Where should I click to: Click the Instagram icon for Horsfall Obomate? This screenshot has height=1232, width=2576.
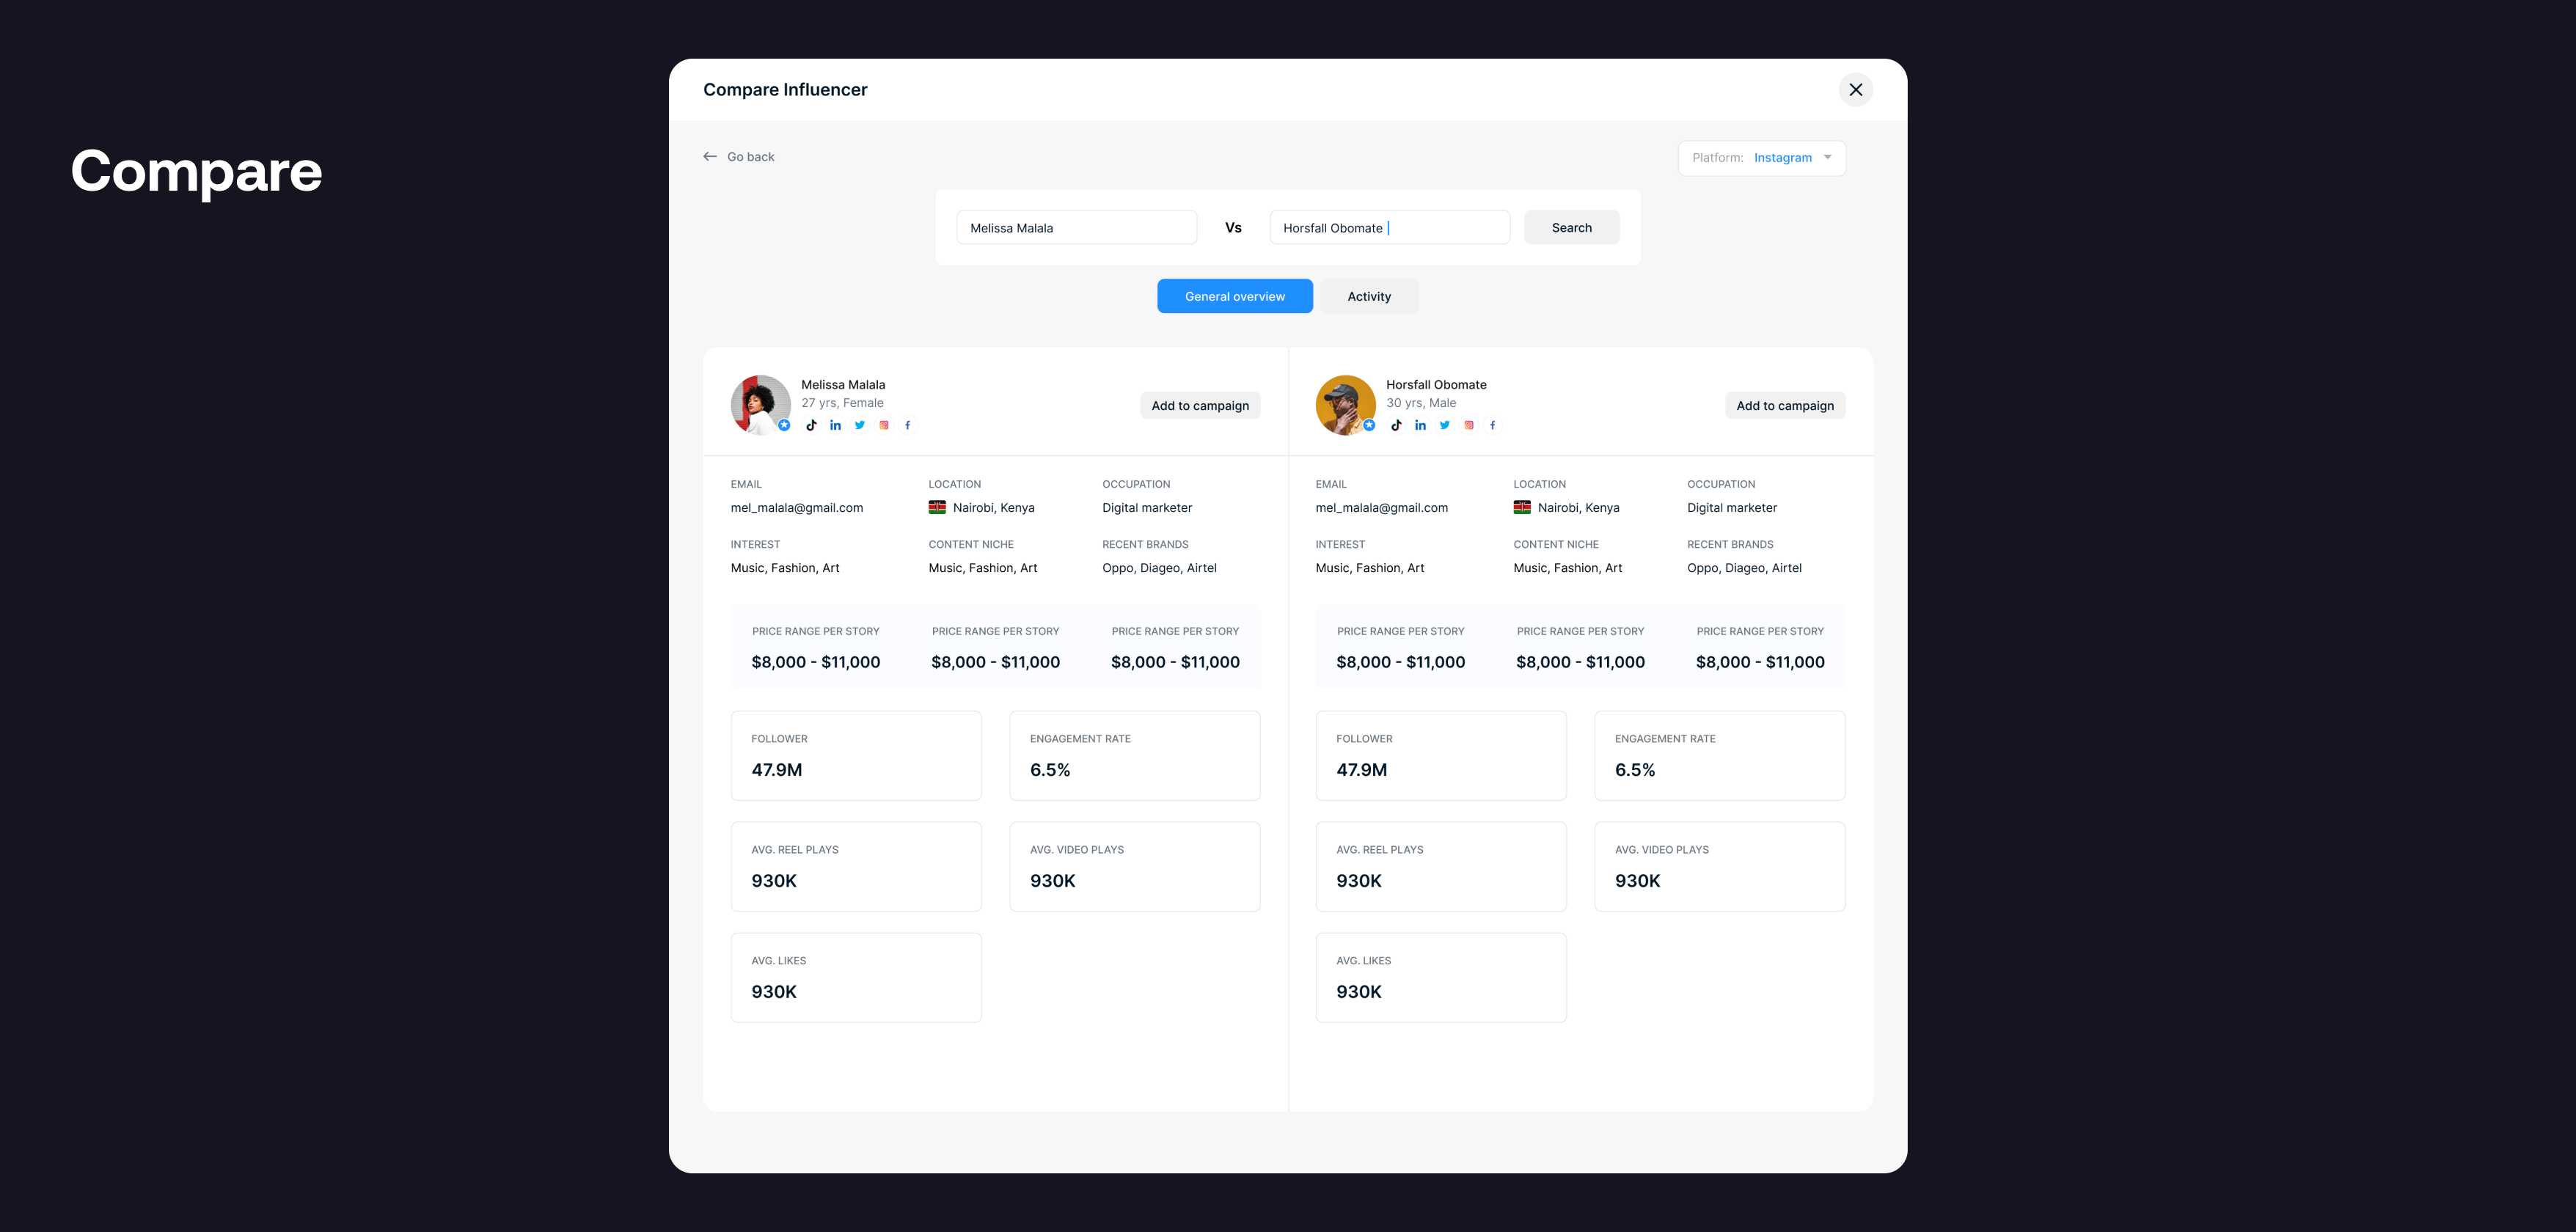click(1471, 424)
